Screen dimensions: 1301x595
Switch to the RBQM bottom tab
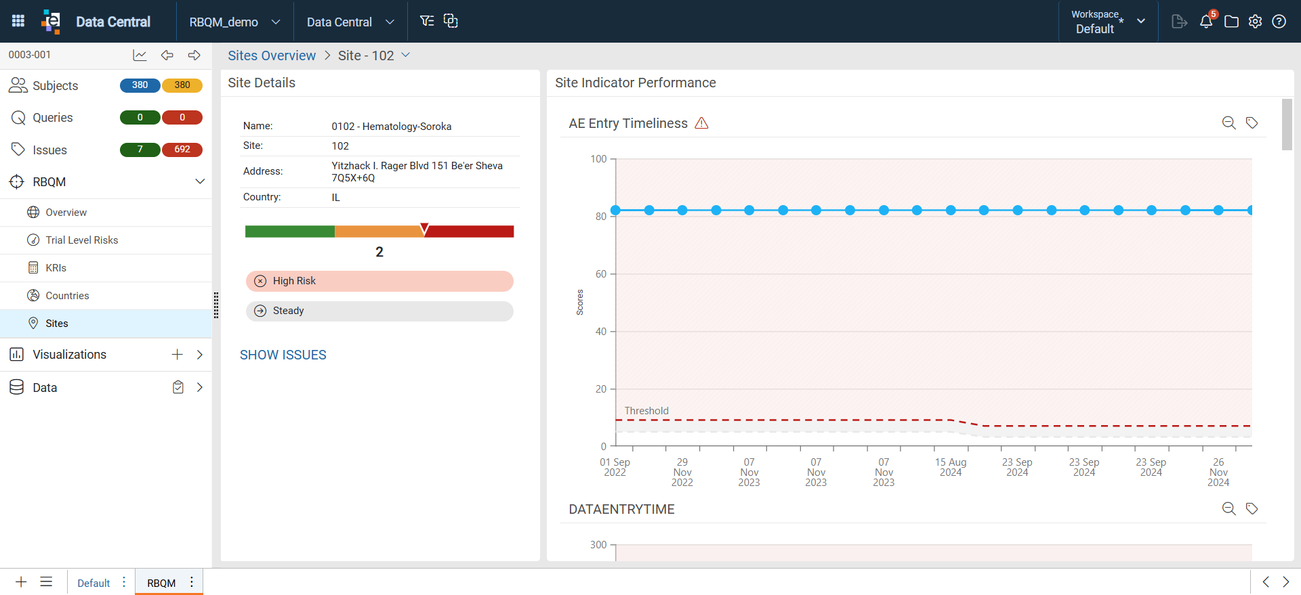point(161,583)
